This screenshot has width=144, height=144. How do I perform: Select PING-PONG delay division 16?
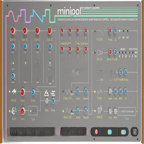(136, 53)
